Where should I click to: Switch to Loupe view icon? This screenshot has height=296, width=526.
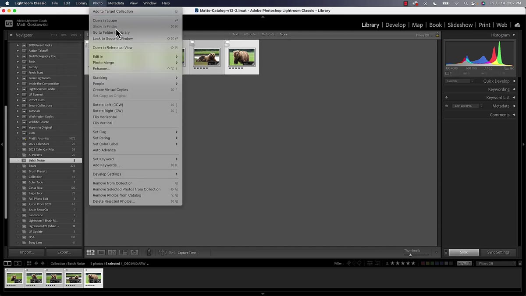coord(101,252)
